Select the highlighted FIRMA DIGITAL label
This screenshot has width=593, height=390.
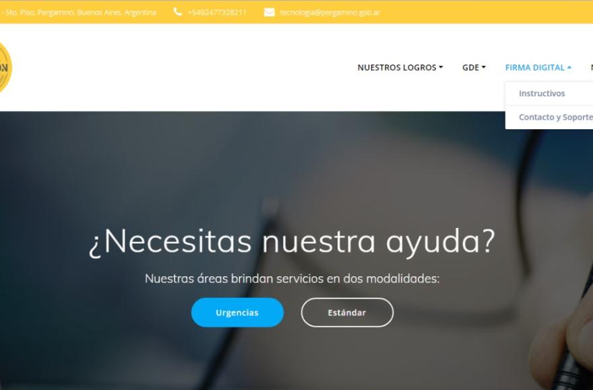(x=535, y=68)
